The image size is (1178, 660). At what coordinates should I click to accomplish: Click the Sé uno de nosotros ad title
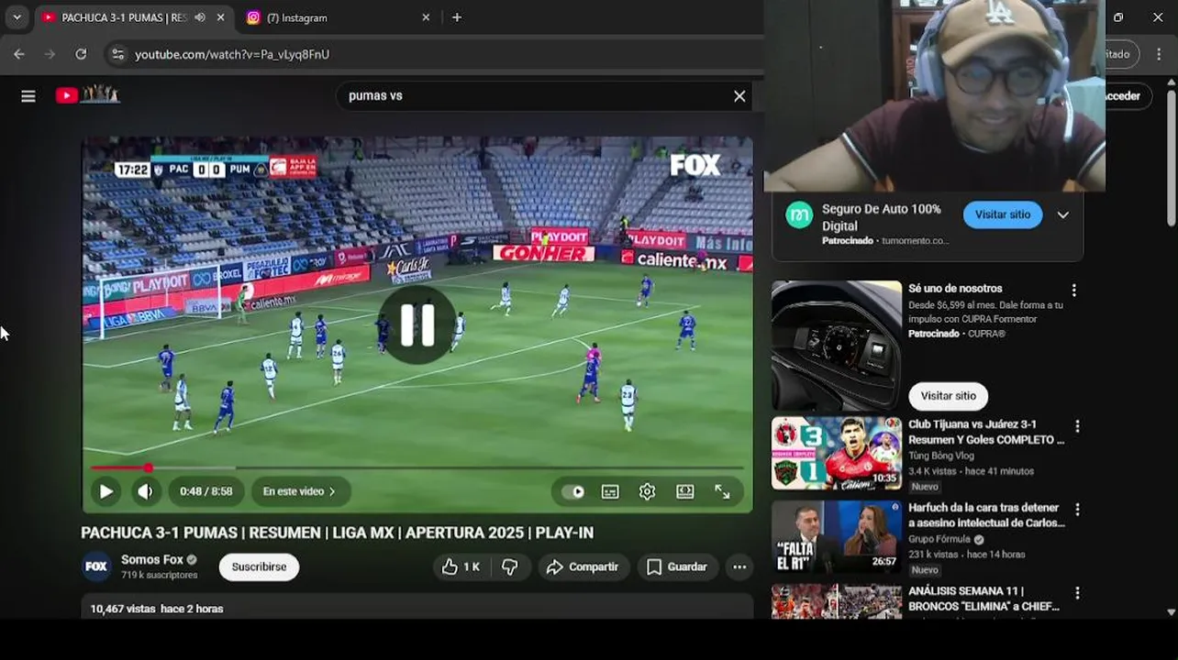[955, 289]
